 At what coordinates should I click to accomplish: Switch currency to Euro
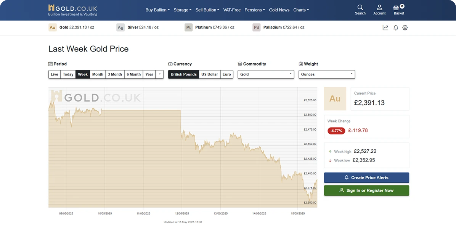[x=226, y=74]
